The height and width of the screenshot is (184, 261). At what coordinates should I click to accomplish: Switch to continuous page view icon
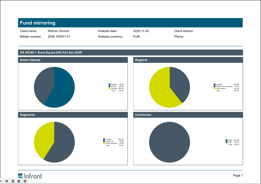tap(13, 181)
